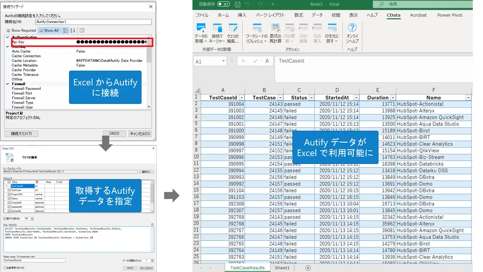Uncheck the ProjectURL column checkbox
The width and height of the screenshot is (483, 272).
pyautogui.click(x=9, y=194)
